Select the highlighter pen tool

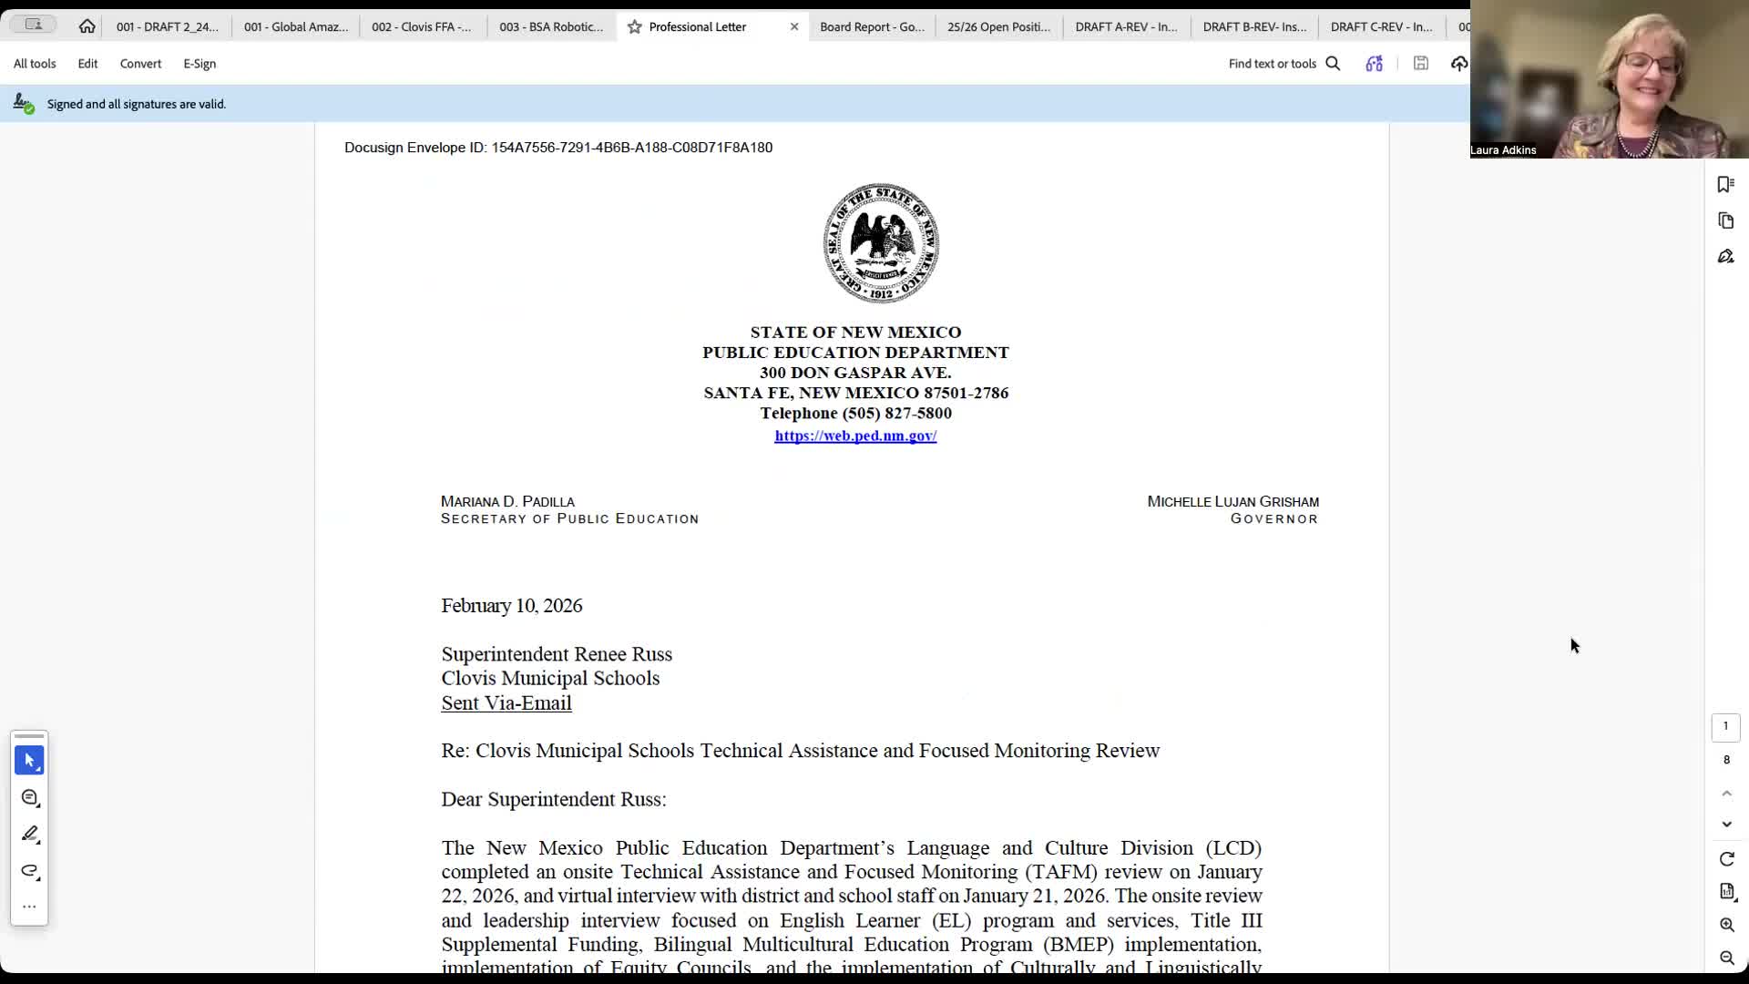tap(29, 835)
